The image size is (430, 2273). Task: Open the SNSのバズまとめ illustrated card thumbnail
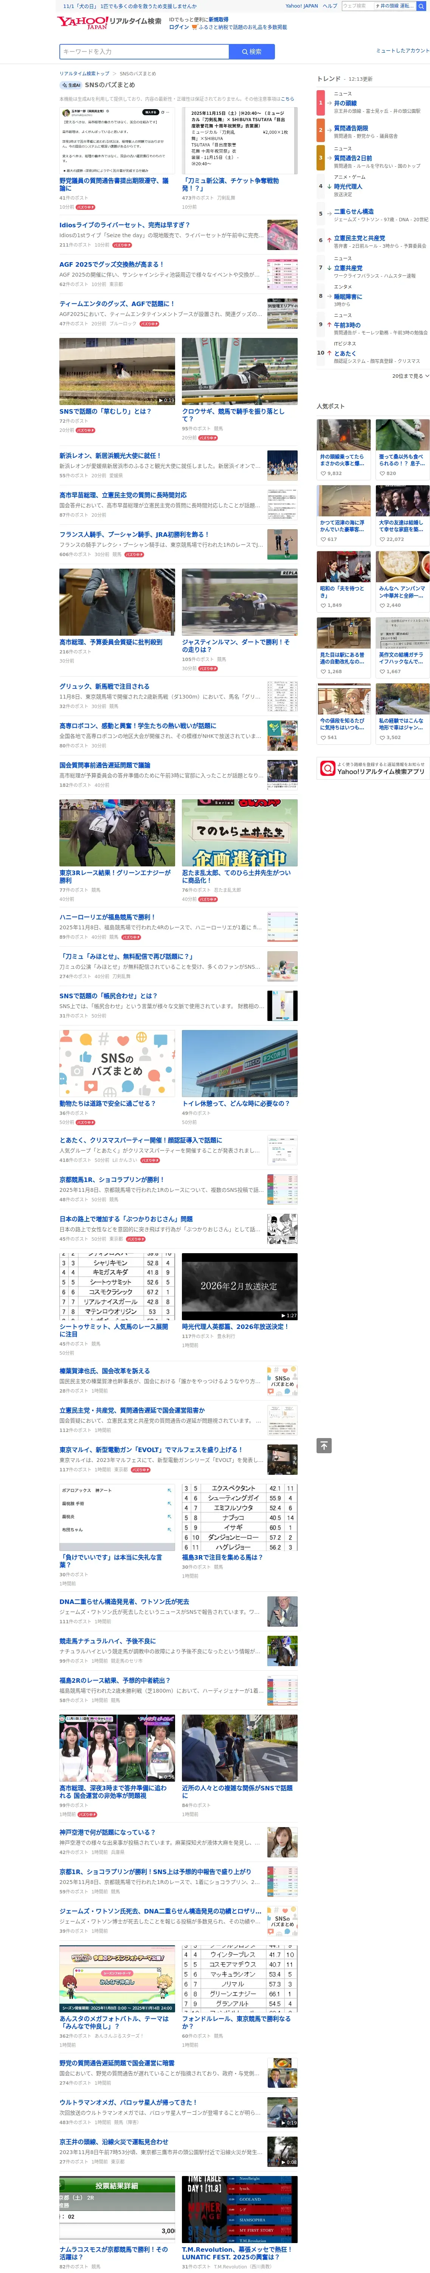click(117, 1063)
